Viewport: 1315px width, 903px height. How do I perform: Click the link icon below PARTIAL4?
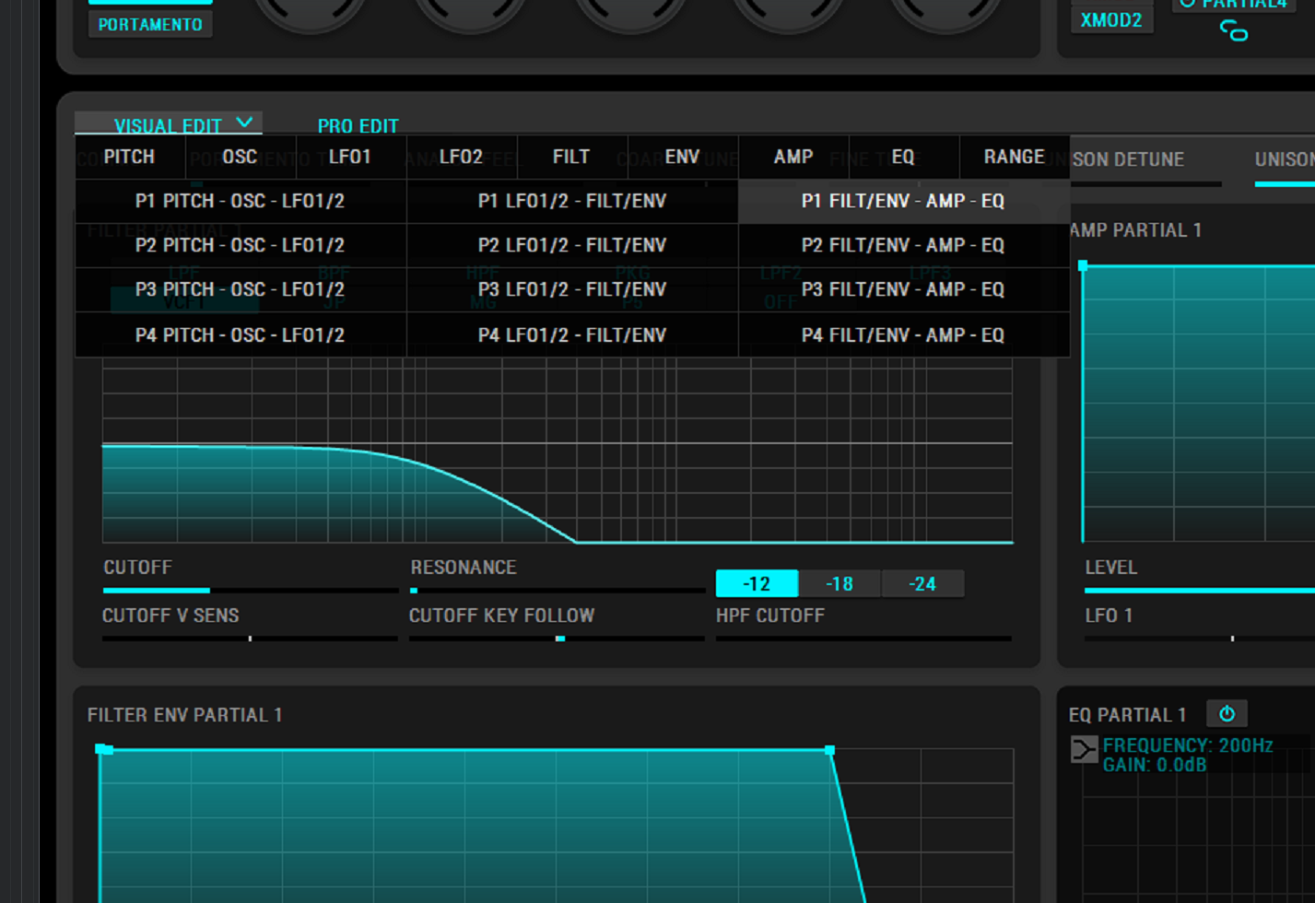(1234, 32)
